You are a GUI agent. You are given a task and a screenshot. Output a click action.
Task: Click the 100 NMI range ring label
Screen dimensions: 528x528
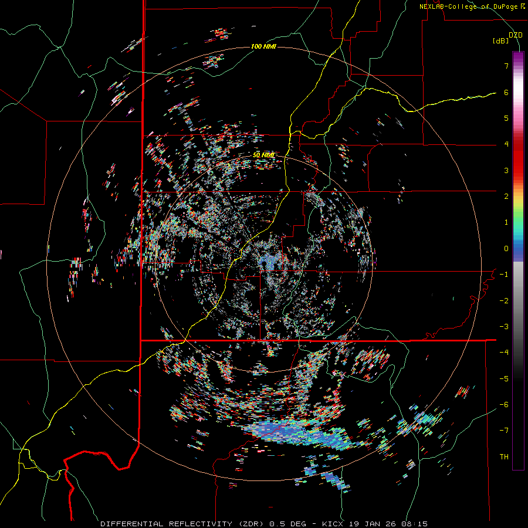tap(263, 46)
